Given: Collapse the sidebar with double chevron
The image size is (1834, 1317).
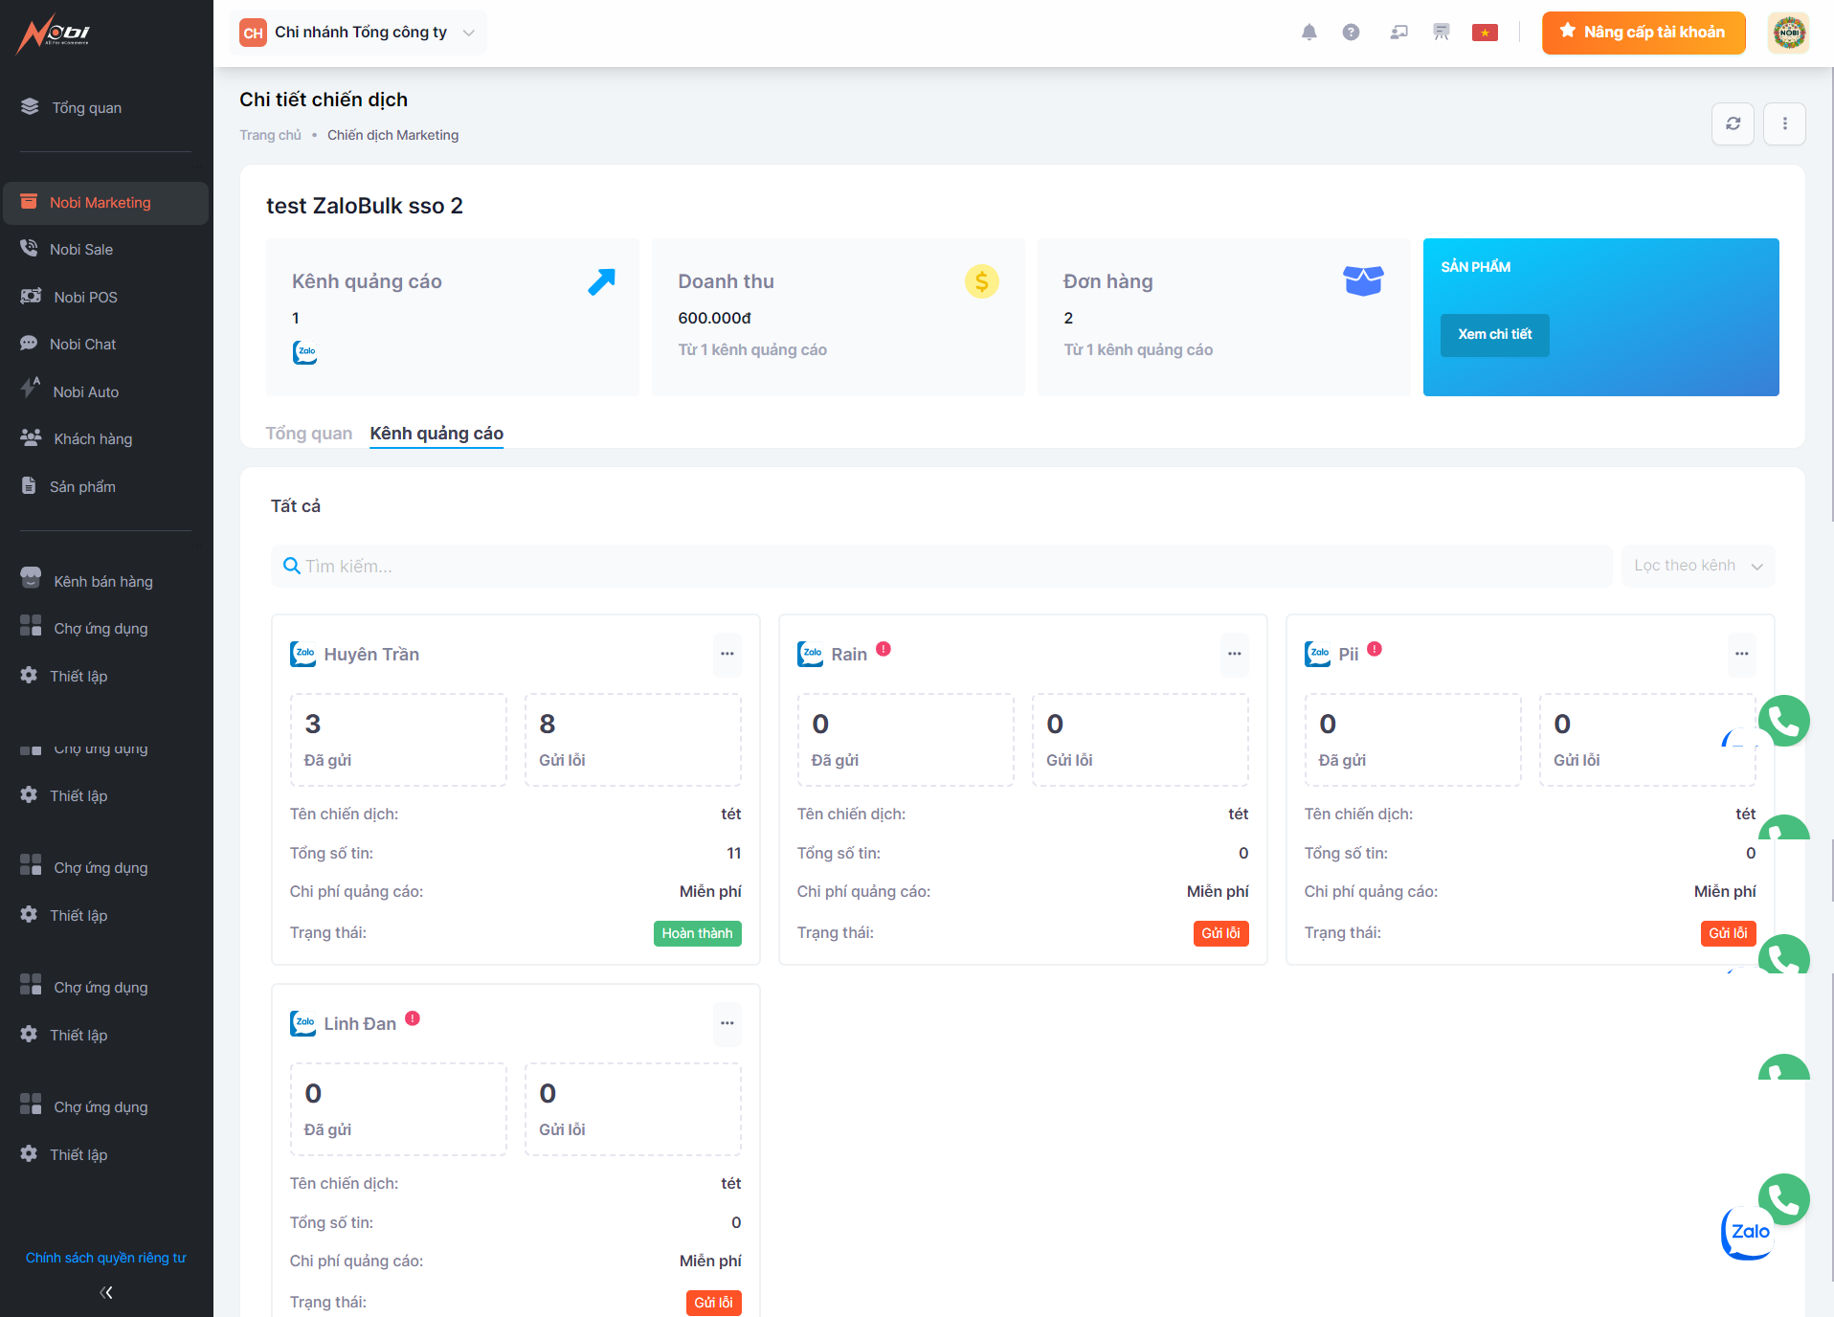Looking at the screenshot, I should pyautogui.click(x=106, y=1292).
